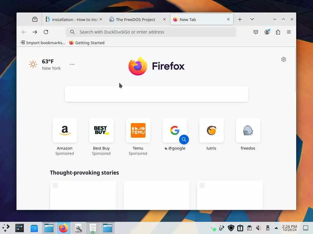
Task: Open new tab page personalization gear
Action: pos(284,59)
